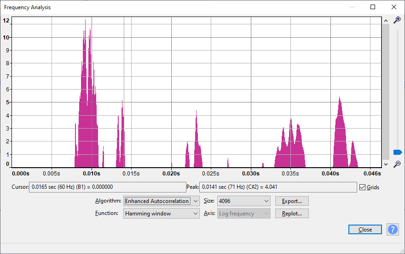Close the dialog using the title bar X
Screen dimensions: 405x254
click(393, 7)
